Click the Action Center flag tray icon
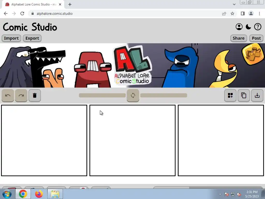The height and width of the screenshot is (199, 265). pos(226,194)
